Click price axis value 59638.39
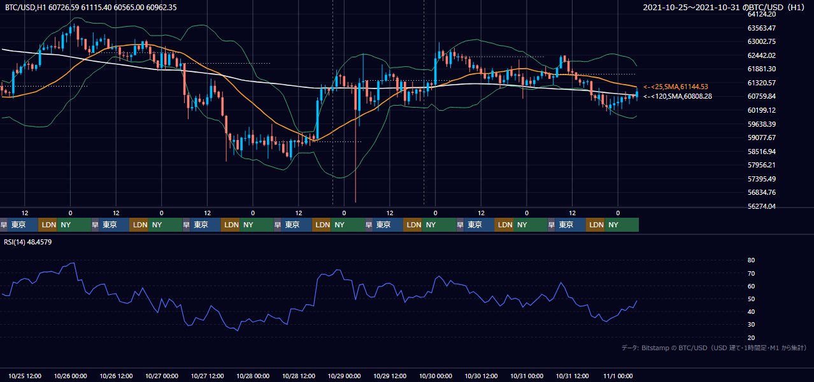Image resolution: width=814 pixels, height=382 pixels. [x=762, y=124]
